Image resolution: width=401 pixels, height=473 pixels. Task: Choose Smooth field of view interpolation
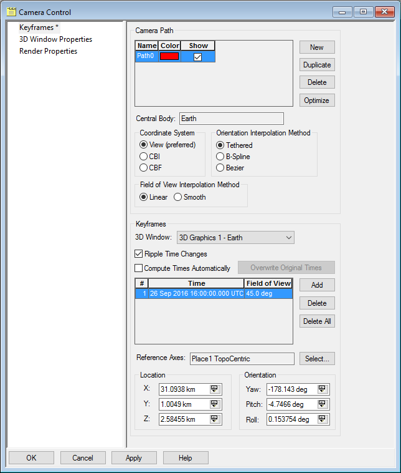178,197
